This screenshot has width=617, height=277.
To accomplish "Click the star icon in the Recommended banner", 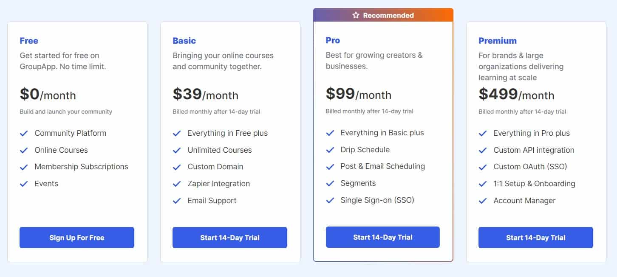I will pos(356,15).
